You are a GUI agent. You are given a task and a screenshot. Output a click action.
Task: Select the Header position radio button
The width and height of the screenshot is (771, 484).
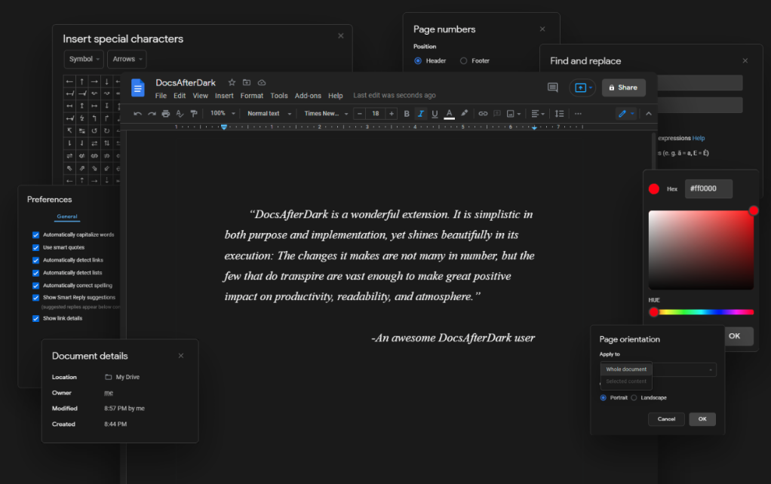[418, 61]
